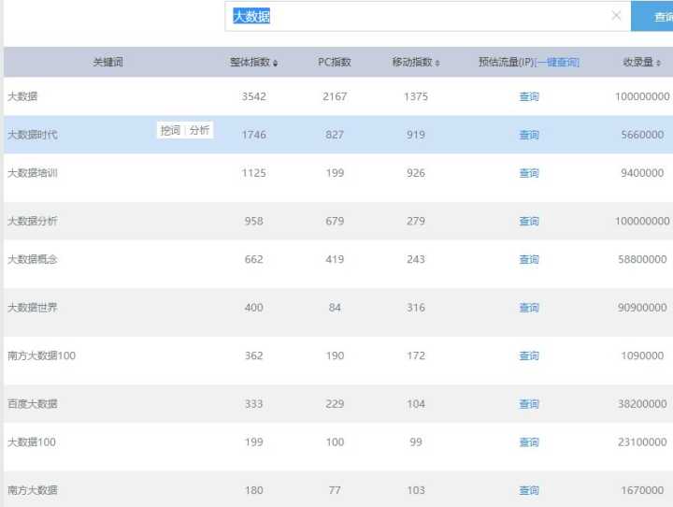Click the 挖词 button on 大数据时代 row
The image size is (673, 507).
tap(170, 131)
